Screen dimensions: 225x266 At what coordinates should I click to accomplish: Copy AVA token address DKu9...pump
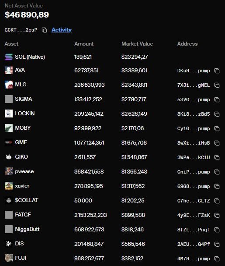[x=217, y=71]
